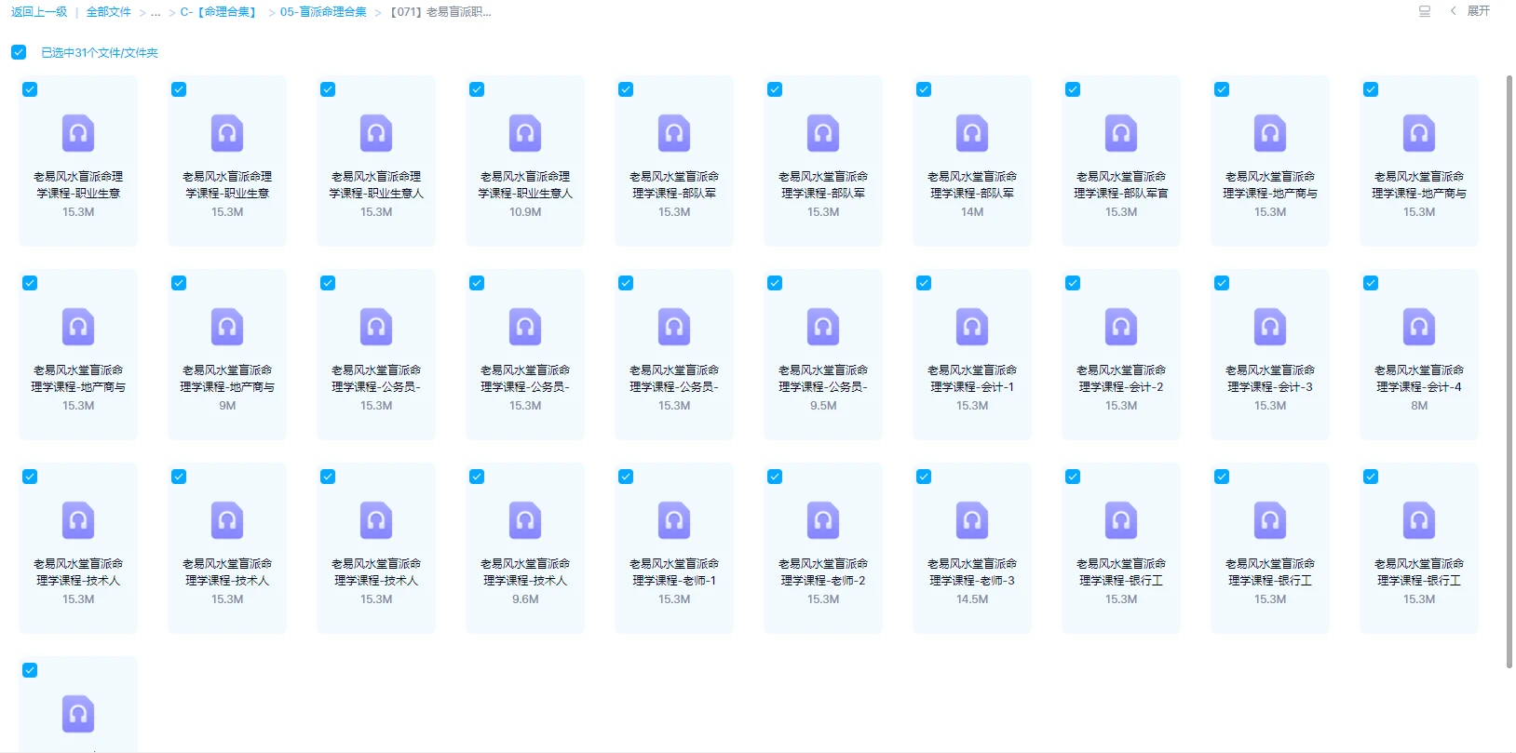The height and width of the screenshot is (753, 1516).
Task: Expand the collapsed '...' breadcrumb path
Action: point(156,12)
